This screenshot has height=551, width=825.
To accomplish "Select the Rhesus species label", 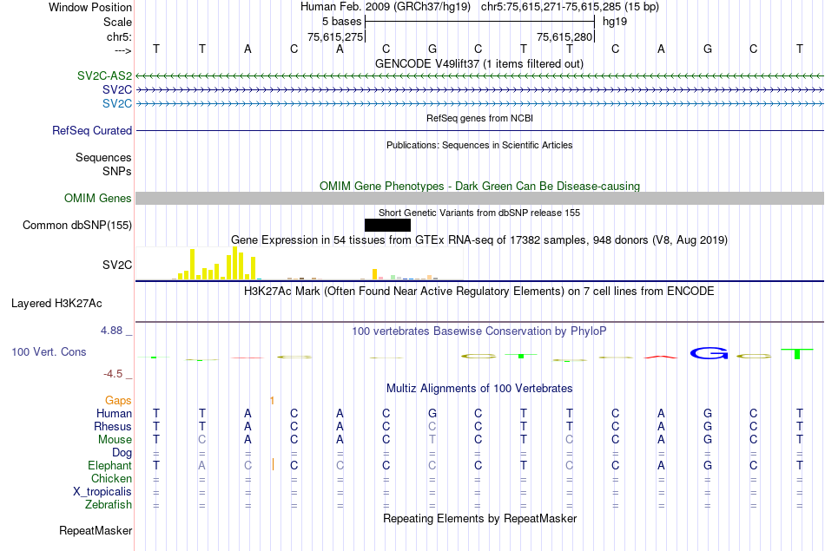I will click(113, 426).
